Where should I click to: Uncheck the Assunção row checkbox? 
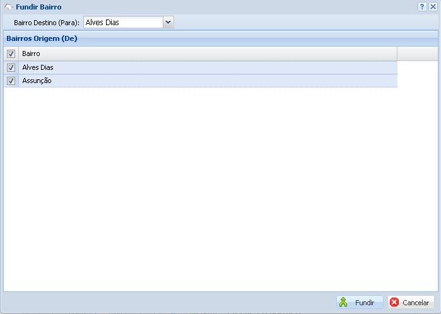point(11,81)
